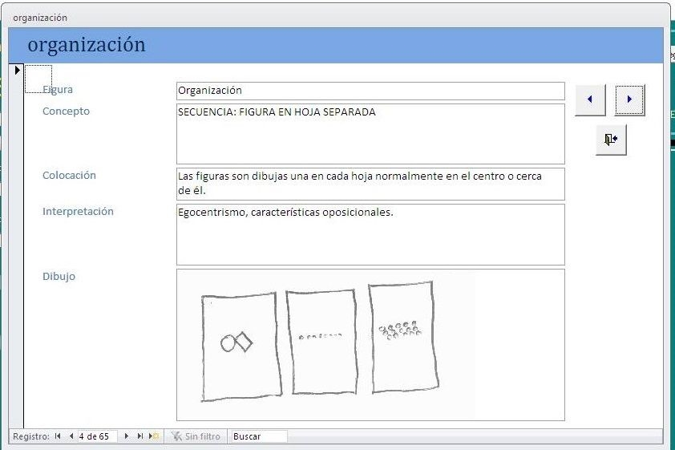Viewport: 675px width, 450px height.
Task: Go to last record in navigation bar
Action: tap(140, 436)
